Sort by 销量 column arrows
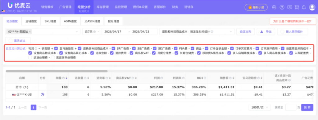Screen dimensions: 318x120 pyautogui.click(x=66, y=78)
